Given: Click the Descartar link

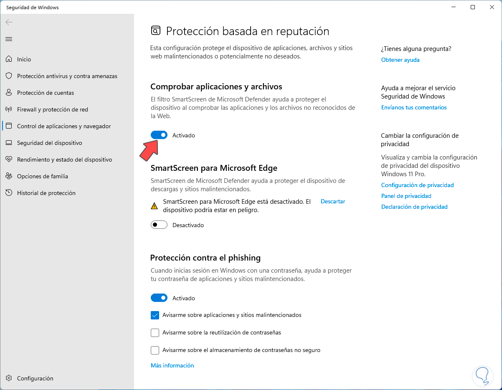Looking at the screenshot, I should pos(333,201).
